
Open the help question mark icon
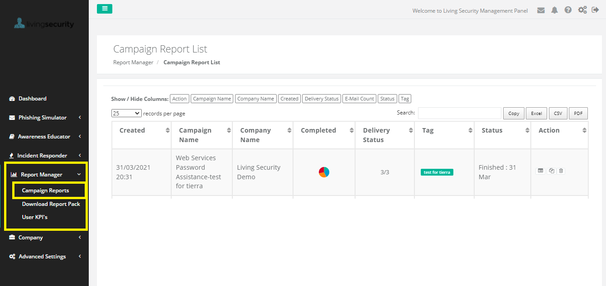(568, 10)
